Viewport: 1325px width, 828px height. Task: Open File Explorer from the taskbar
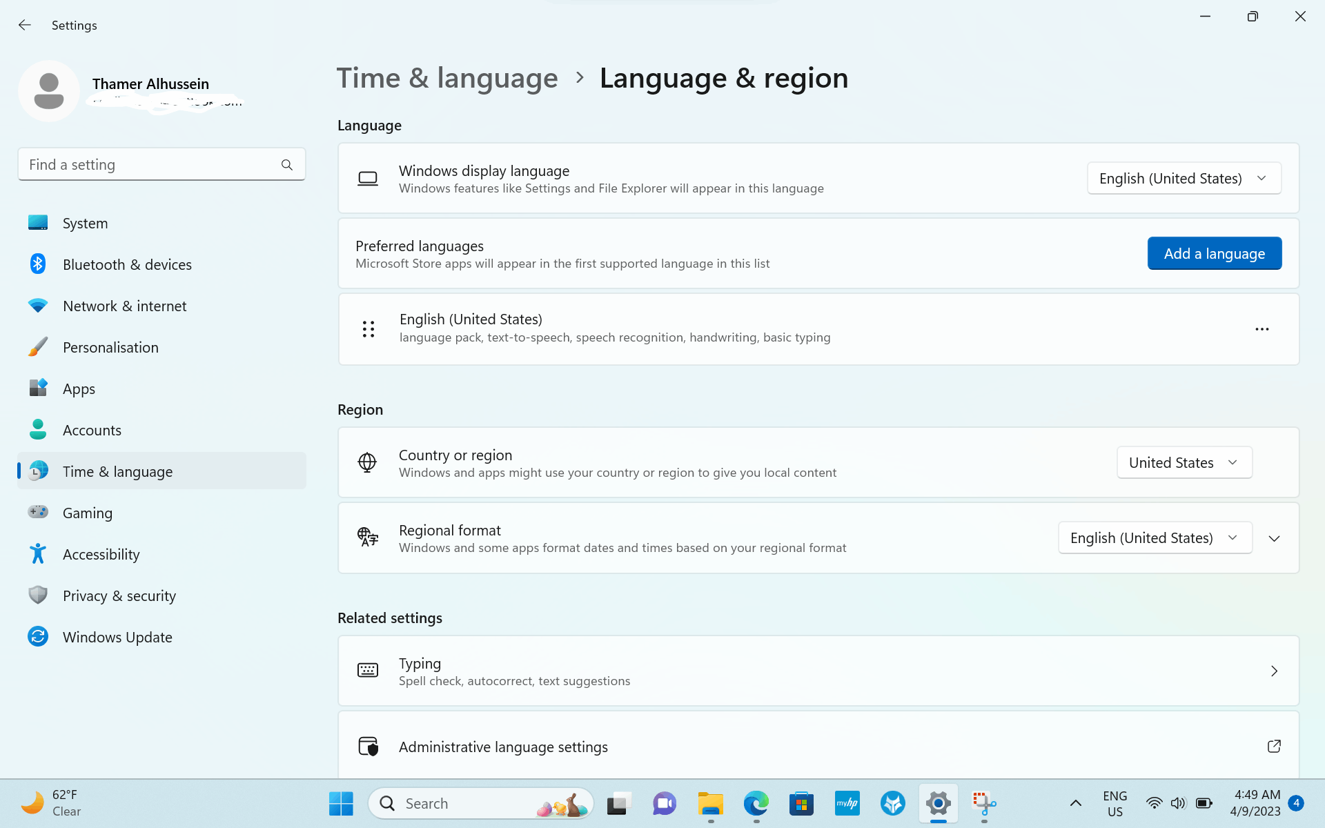click(x=710, y=803)
